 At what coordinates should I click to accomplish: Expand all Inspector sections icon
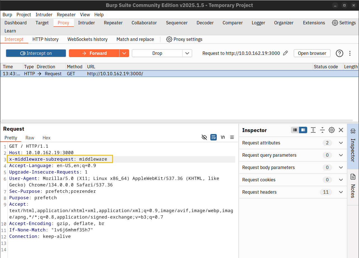click(313, 130)
